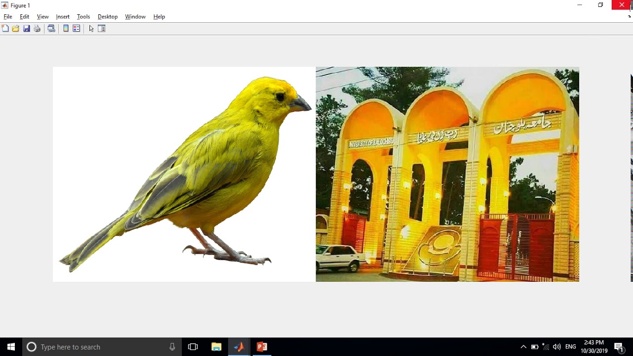Viewport: 633px width, 356px height.
Task: Click the New Figure toolbar icon
Action: pos(5,29)
